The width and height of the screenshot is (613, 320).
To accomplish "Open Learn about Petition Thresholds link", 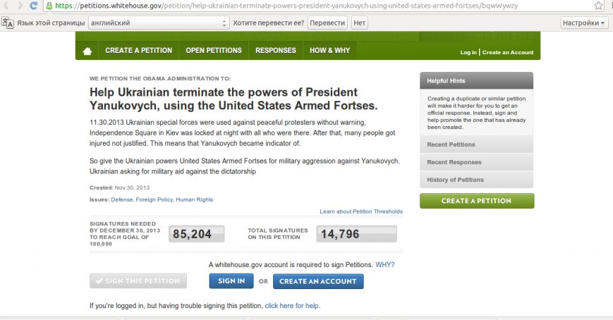I will (361, 211).
